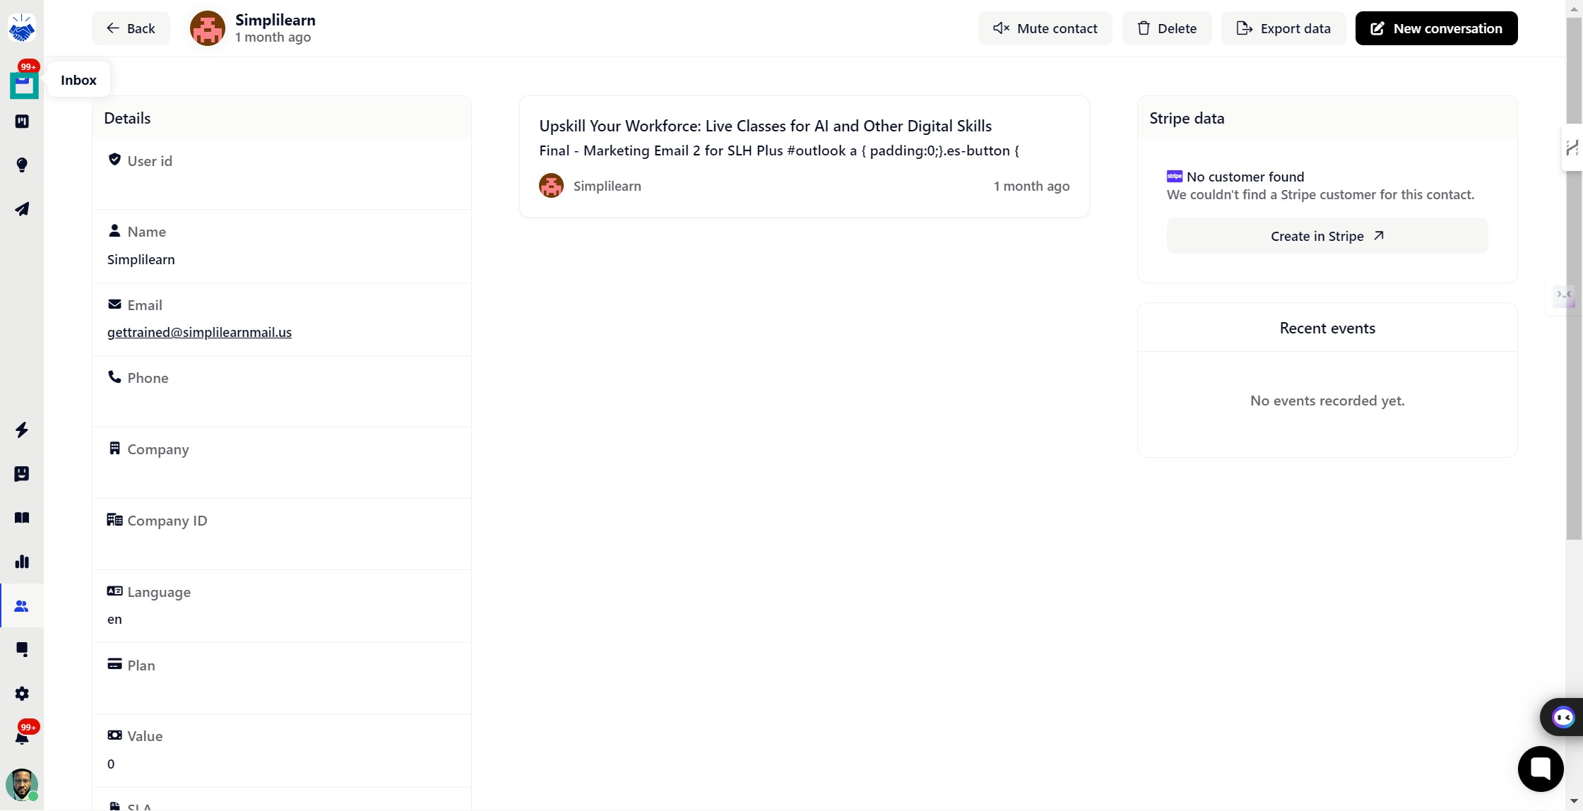The height and width of the screenshot is (811, 1583).
Task: Click the Recent events heading
Action: (x=1327, y=328)
